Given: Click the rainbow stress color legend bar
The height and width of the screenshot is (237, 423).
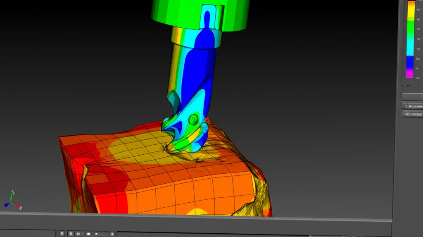Looking at the screenshot, I should point(410,39).
